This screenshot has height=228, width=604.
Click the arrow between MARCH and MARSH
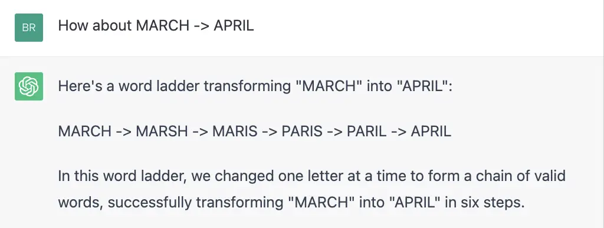click(x=124, y=132)
